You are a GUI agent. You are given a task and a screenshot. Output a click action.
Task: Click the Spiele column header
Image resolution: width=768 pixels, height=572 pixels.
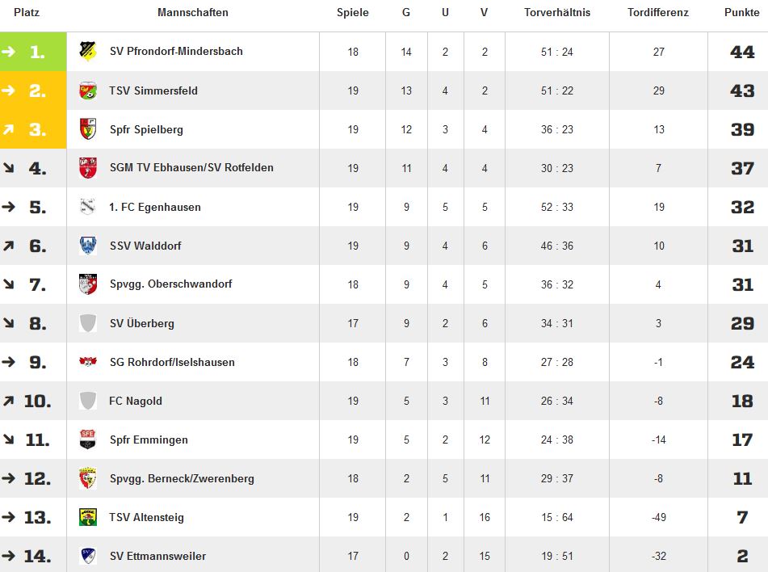point(353,13)
